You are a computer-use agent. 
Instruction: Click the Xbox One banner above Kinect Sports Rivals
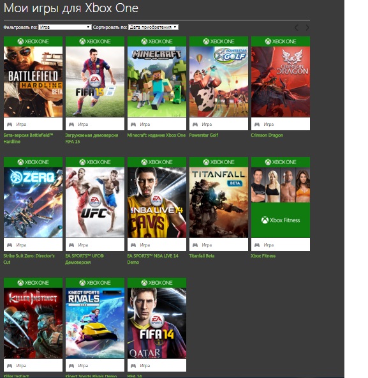95,283
